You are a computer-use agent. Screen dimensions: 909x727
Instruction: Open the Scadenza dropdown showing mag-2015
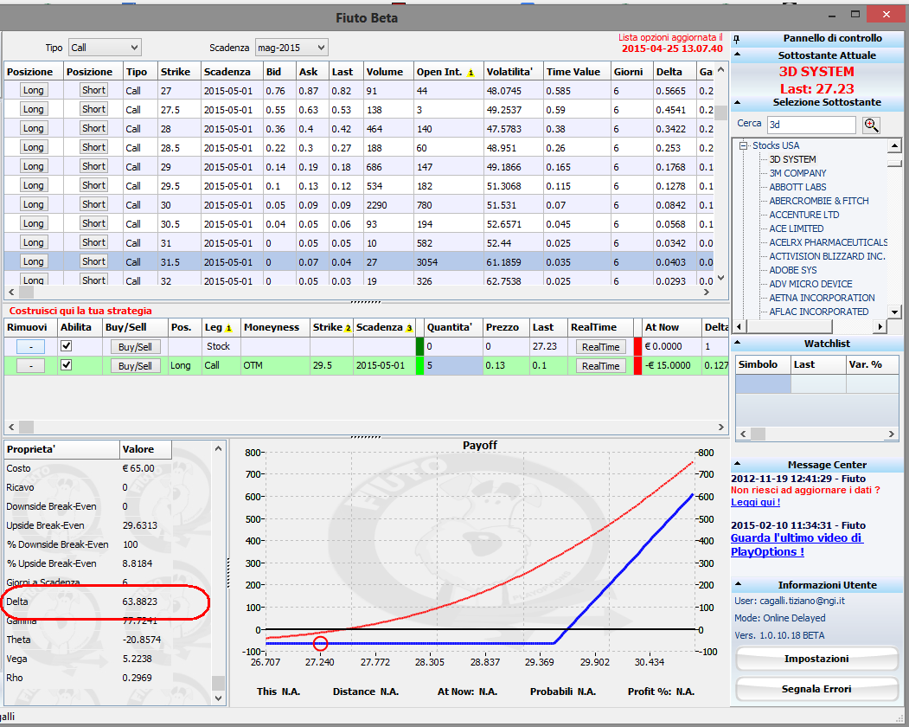pyautogui.click(x=291, y=48)
